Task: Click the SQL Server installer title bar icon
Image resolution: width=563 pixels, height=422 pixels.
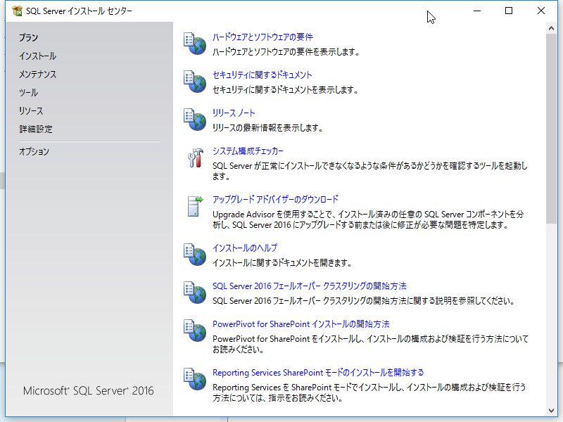Action: (x=17, y=11)
